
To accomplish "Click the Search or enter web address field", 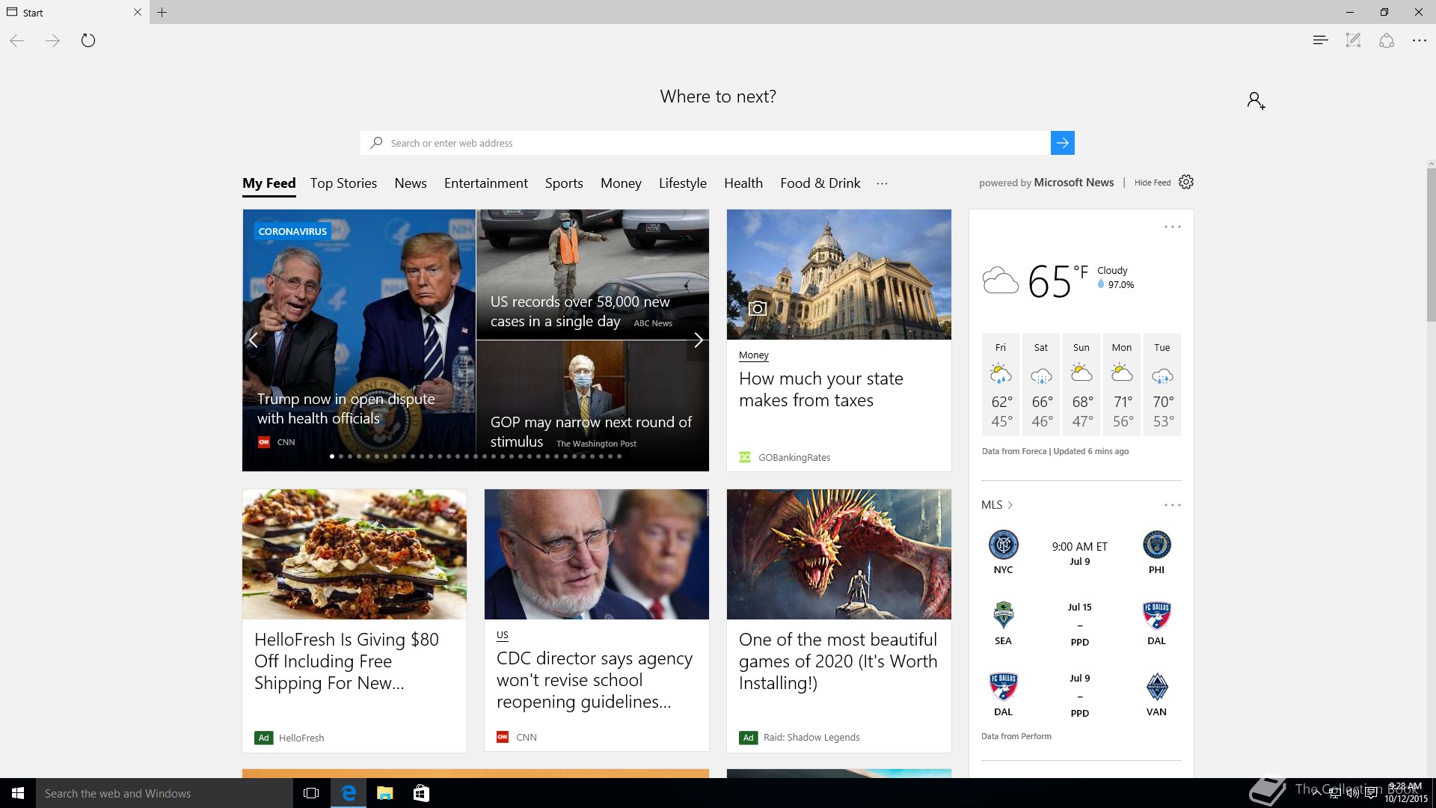I will pos(705,143).
